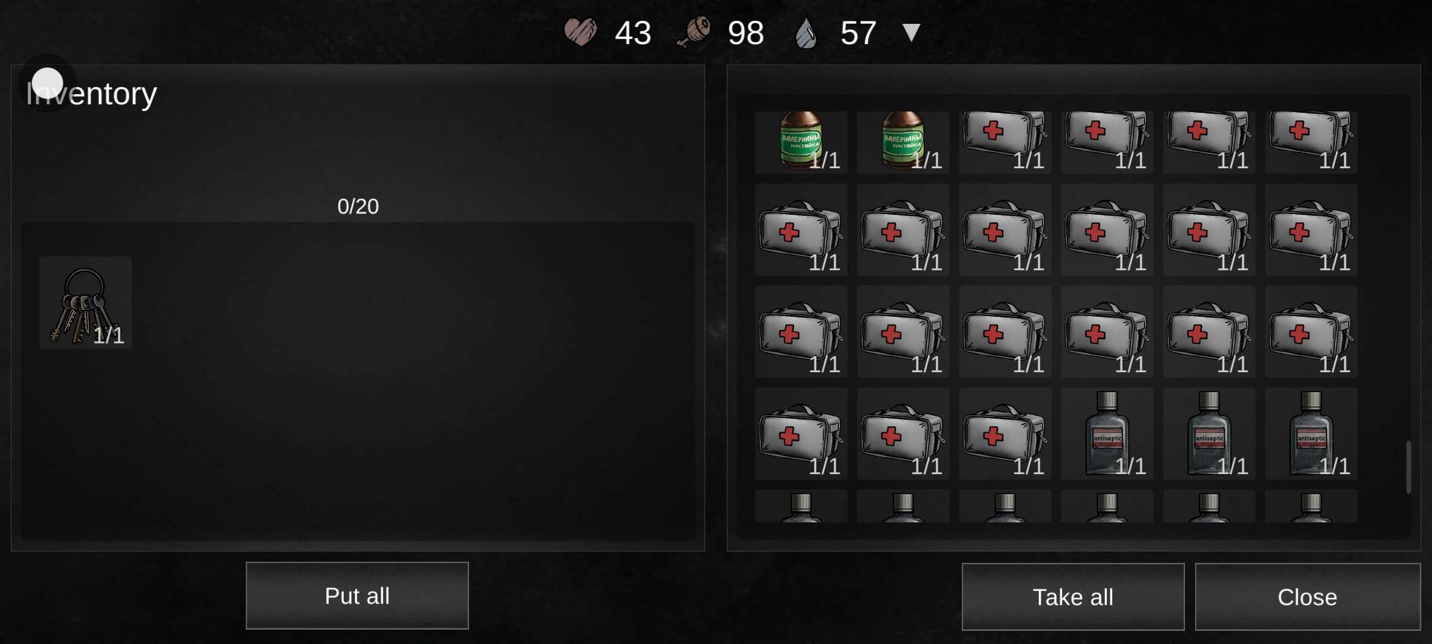Choose the partially visible bottle at bottom left
The height and width of the screenshot is (644, 1432).
(801, 506)
